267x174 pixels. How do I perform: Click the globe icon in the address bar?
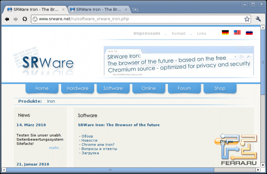(35, 19)
